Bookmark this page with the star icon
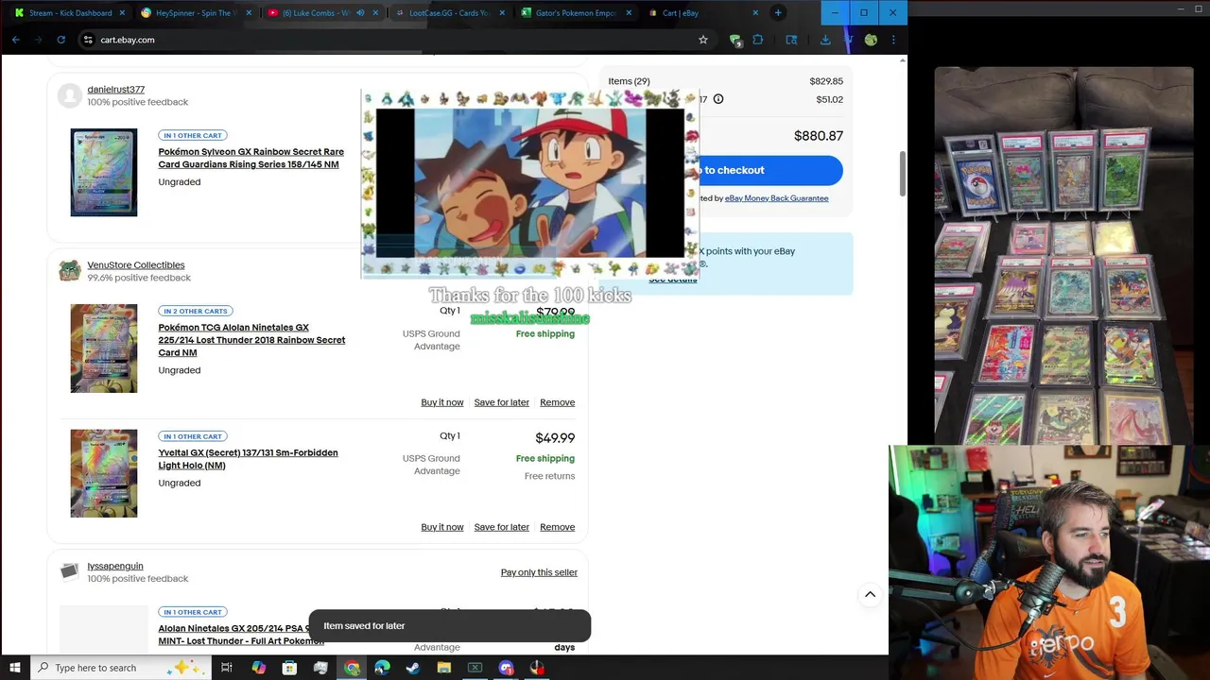 (702, 40)
